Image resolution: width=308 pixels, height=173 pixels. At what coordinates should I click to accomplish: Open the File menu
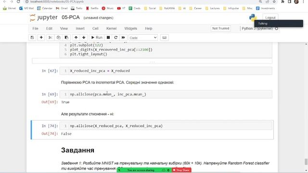(35, 28)
